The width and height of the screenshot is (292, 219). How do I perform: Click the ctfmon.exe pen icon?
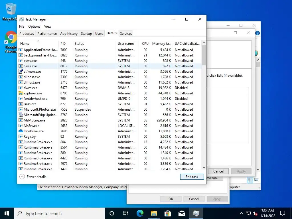(x=21, y=72)
